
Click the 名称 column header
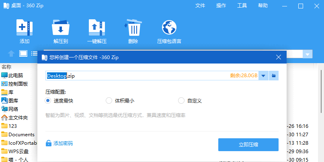click(6, 67)
